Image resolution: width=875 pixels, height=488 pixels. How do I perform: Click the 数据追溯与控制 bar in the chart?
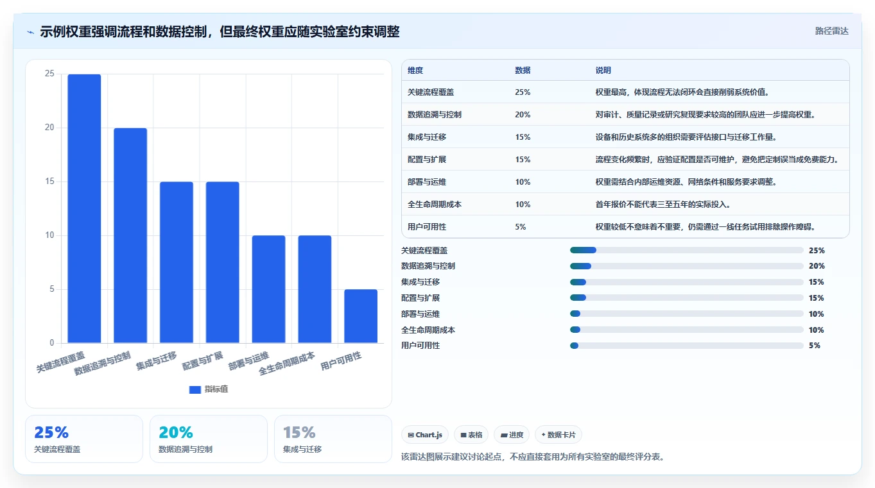pos(130,235)
